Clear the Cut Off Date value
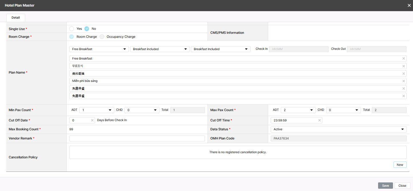The height and width of the screenshot is (191, 413). [x=92, y=120]
